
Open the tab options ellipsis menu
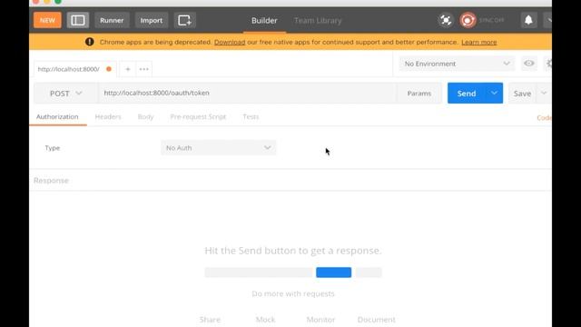pos(143,69)
